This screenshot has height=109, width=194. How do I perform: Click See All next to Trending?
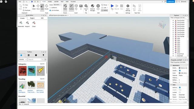pos(42,79)
